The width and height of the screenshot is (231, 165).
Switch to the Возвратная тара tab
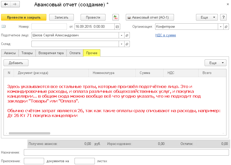coord(51,53)
